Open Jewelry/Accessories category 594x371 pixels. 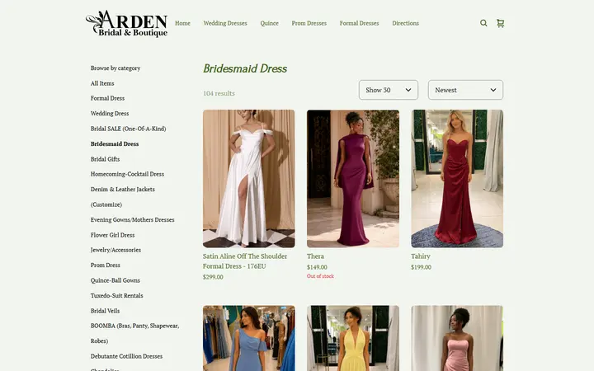116,250
